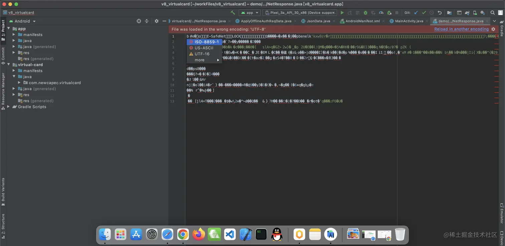Open Visual Studio Code from the Dock
The height and width of the screenshot is (246, 505).
(230, 234)
